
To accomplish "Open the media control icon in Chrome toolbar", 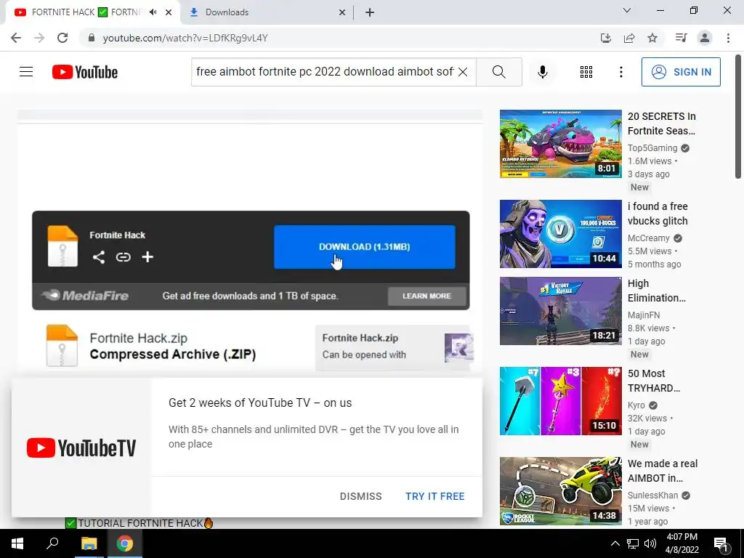I will click(x=681, y=38).
